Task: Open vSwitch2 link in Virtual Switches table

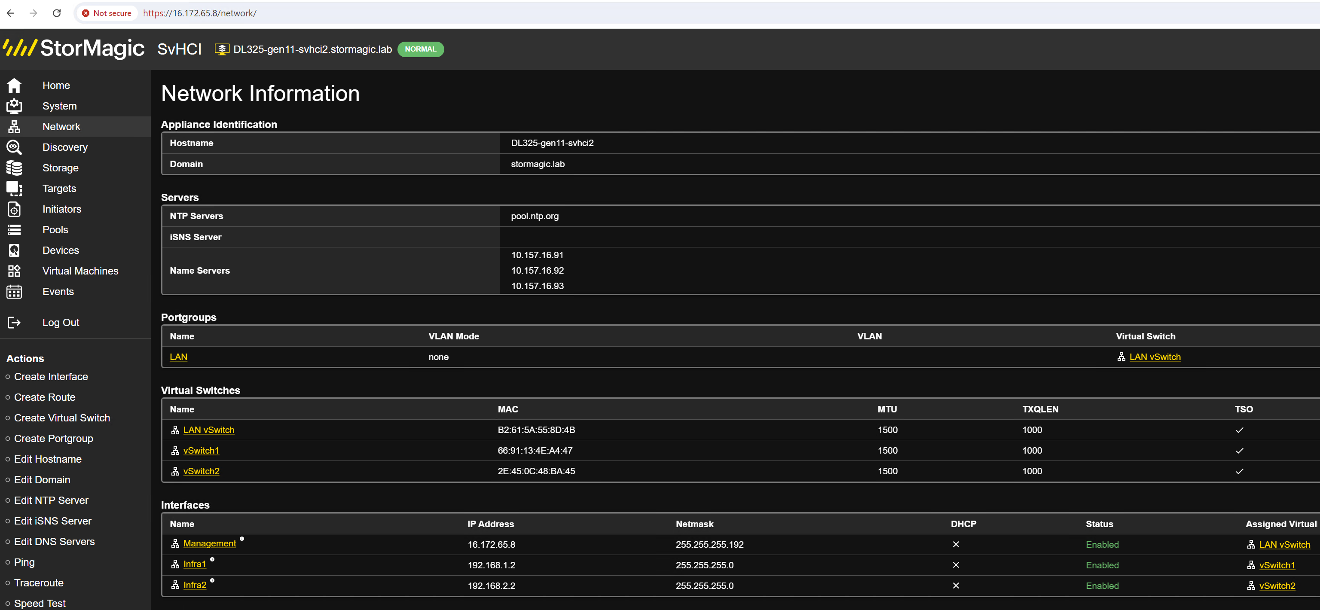Action: pyautogui.click(x=201, y=471)
